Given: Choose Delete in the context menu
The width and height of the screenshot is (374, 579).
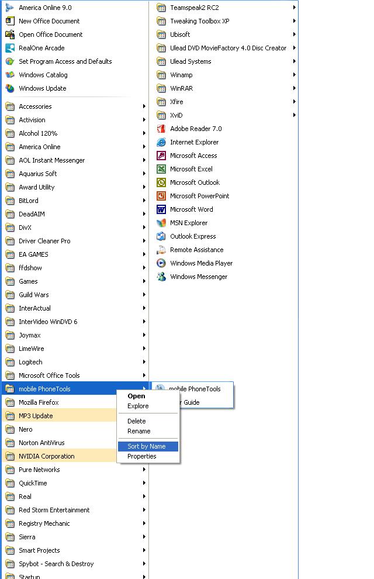Looking at the screenshot, I should [x=148, y=421].
